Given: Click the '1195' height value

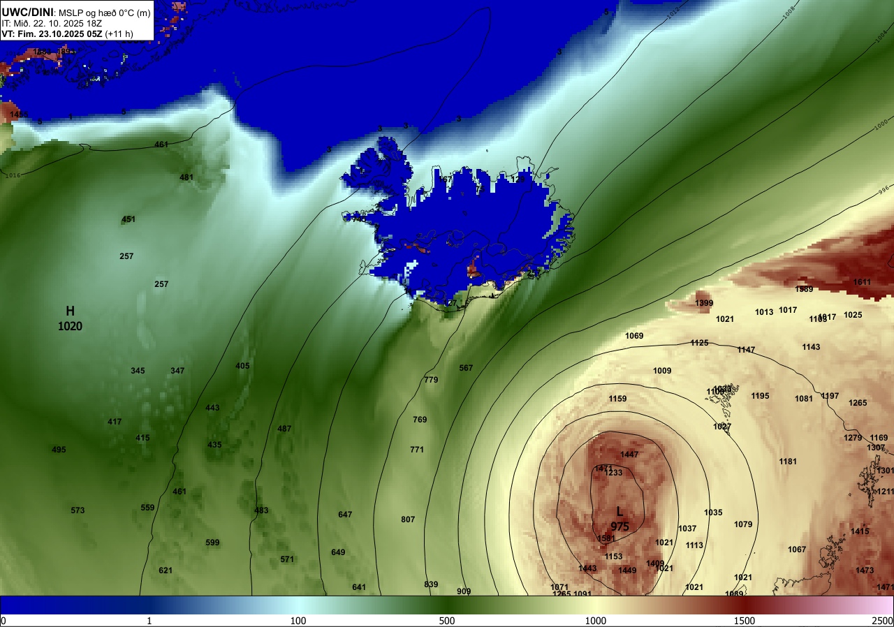Looking at the screenshot, I should point(760,396).
